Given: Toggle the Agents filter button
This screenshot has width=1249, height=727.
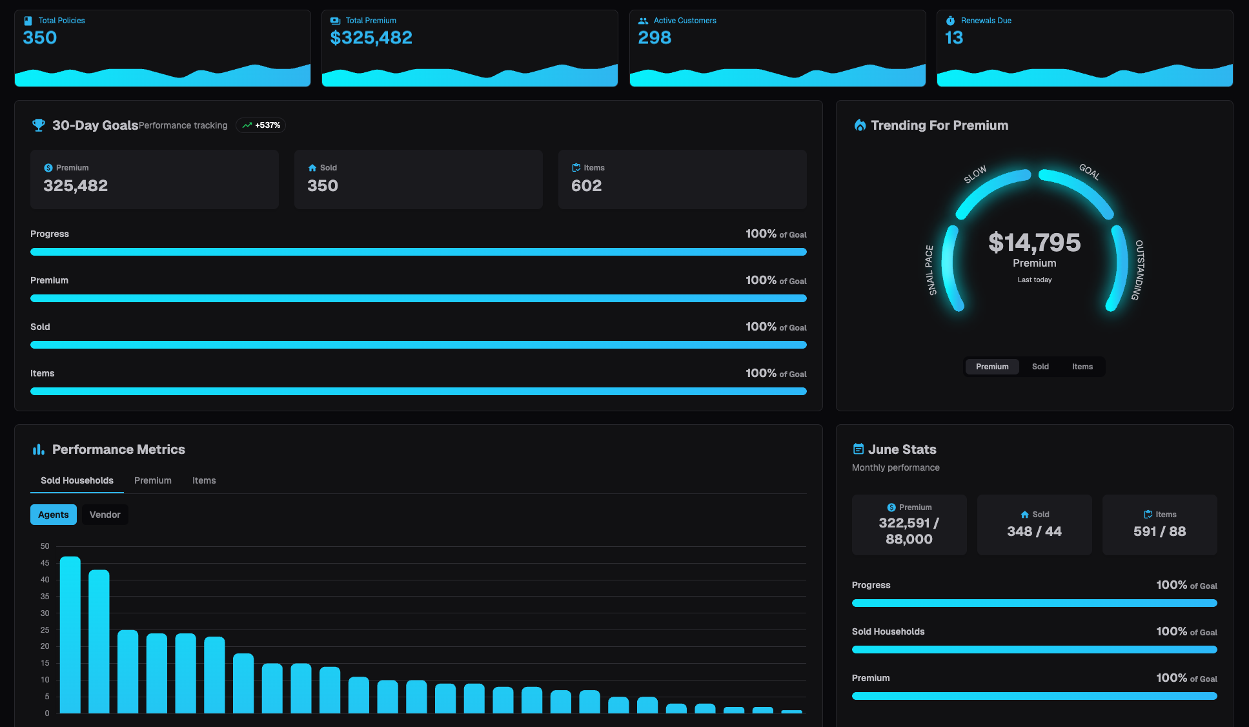Looking at the screenshot, I should coord(53,515).
